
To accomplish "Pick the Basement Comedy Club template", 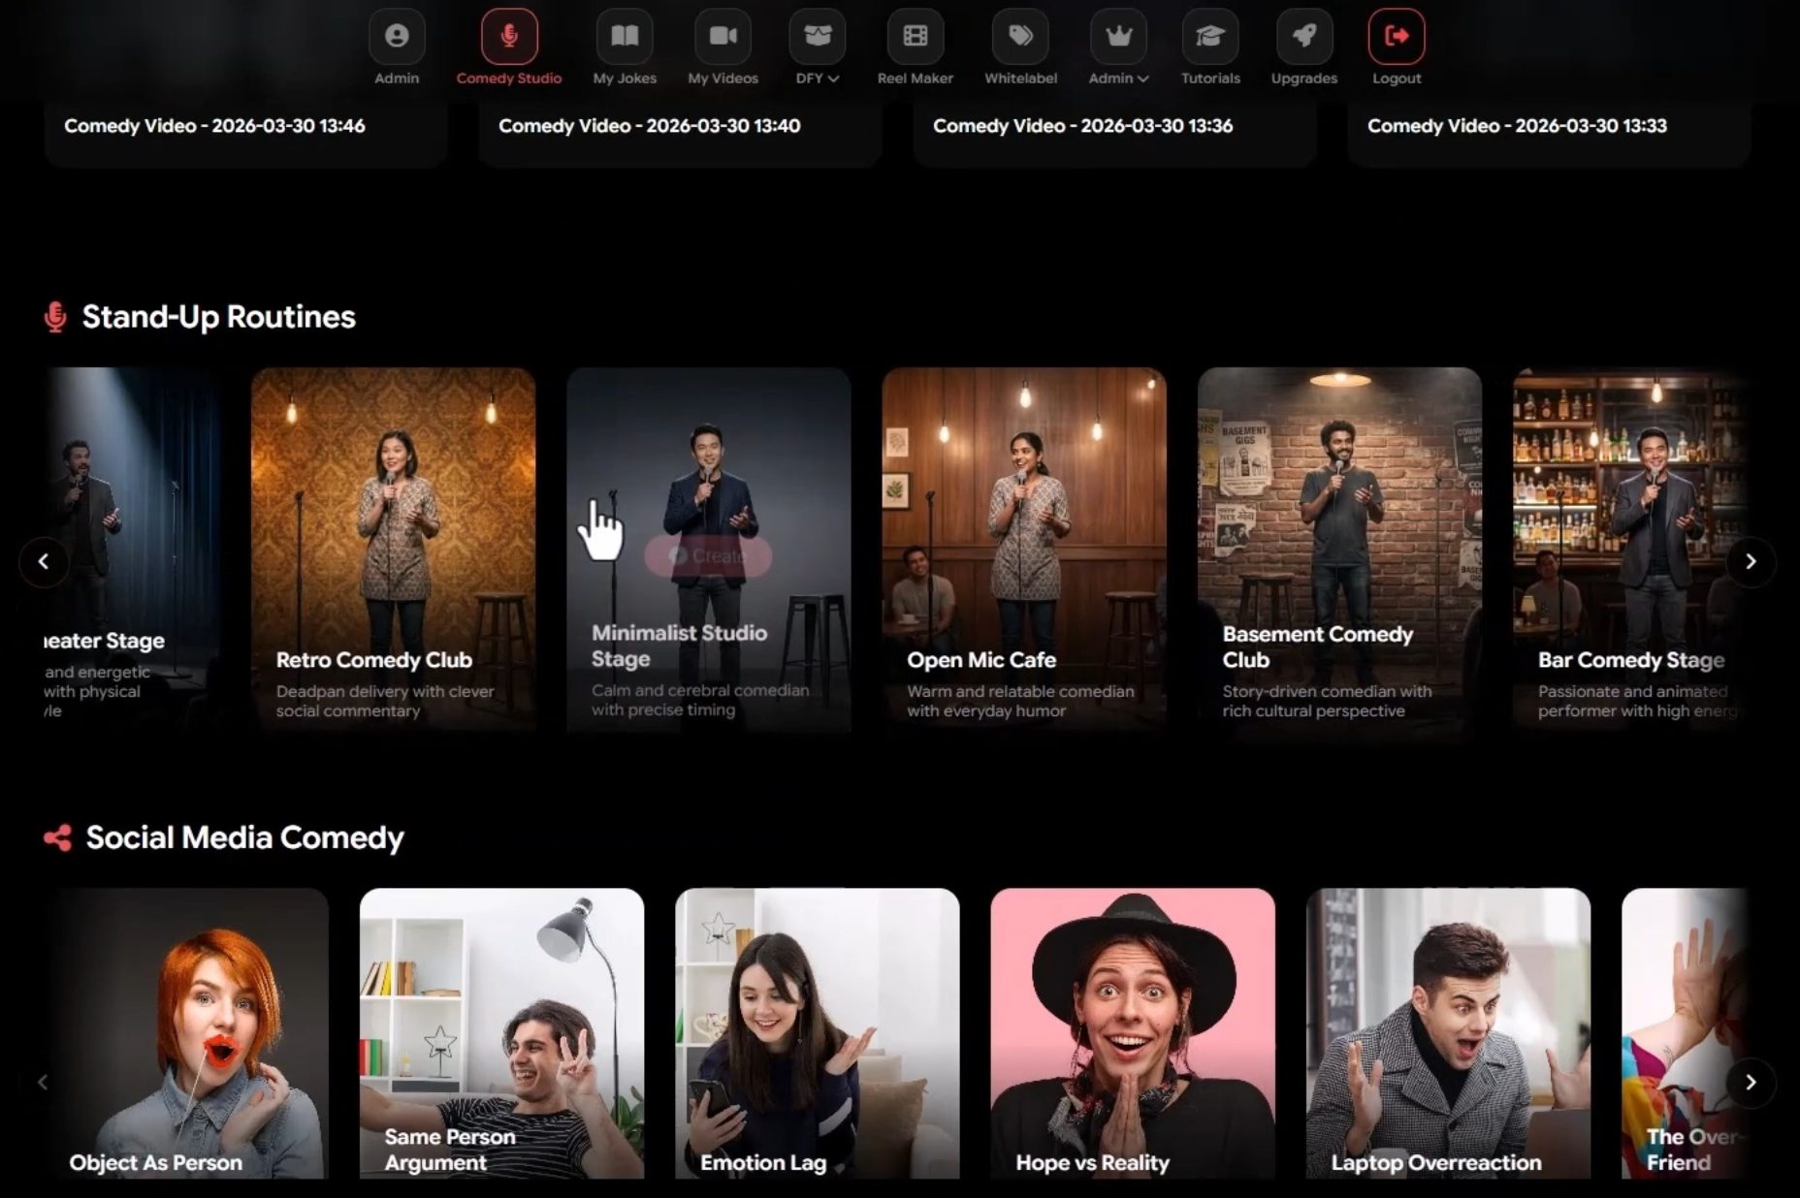I will point(1338,548).
